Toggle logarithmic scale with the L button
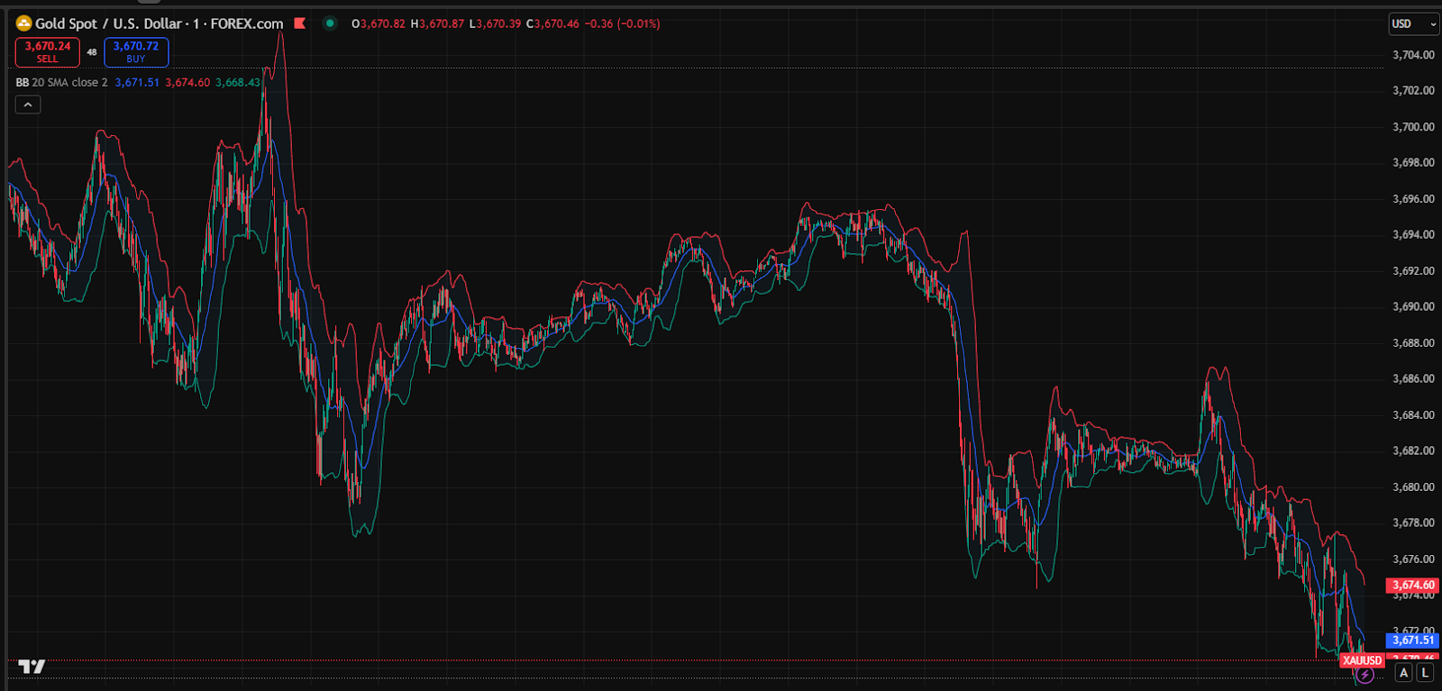Screen dimensions: 1442x691 click(1425, 672)
